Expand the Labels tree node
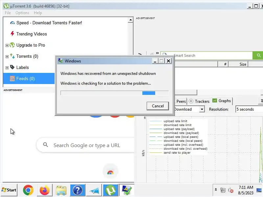Viewport: 263px width, 197px height. pos(7,68)
